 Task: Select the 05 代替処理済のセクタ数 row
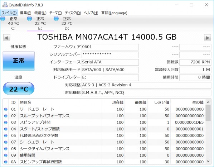point(104,135)
